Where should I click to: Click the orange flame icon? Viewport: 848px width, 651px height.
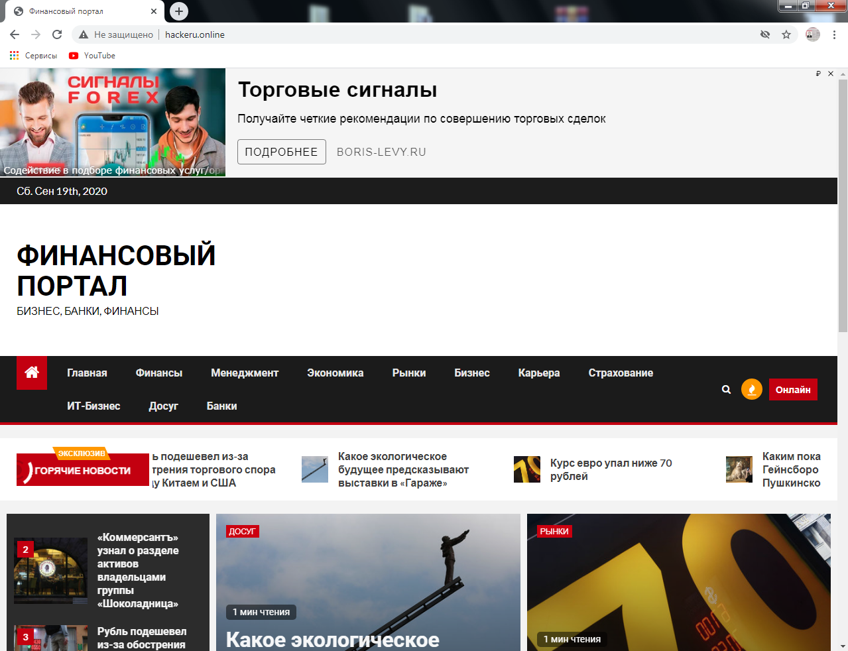click(751, 390)
